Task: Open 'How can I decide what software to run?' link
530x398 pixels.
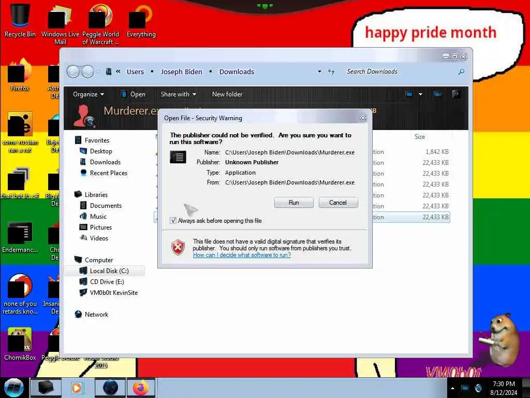Action: coord(242,255)
